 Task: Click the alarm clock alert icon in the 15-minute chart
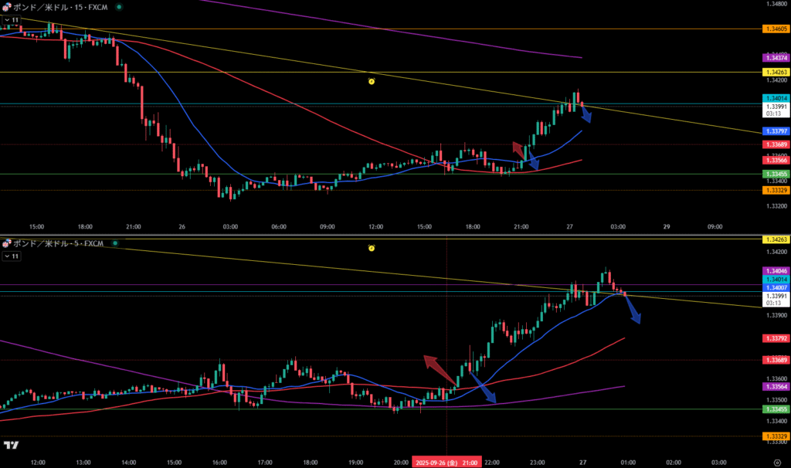pos(372,80)
